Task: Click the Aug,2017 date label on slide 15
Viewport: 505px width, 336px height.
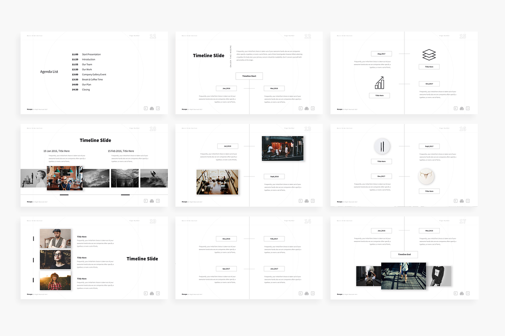Action: [381, 53]
